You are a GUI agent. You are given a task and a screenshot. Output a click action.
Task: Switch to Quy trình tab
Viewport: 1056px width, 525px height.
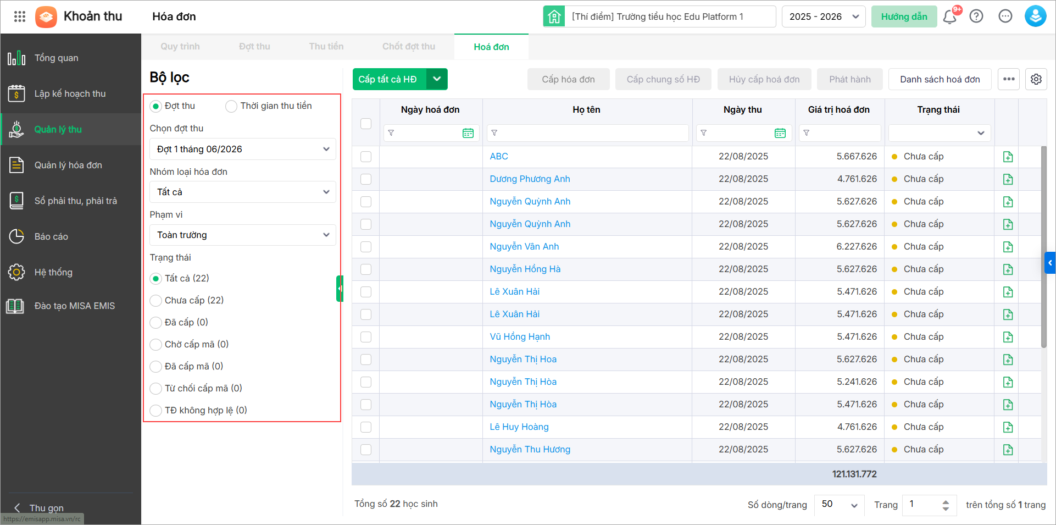[180, 47]
